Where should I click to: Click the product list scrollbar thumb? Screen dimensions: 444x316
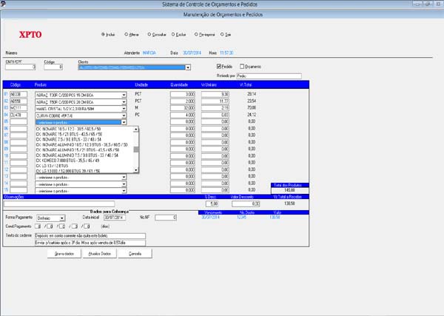(x=135, y=149)
